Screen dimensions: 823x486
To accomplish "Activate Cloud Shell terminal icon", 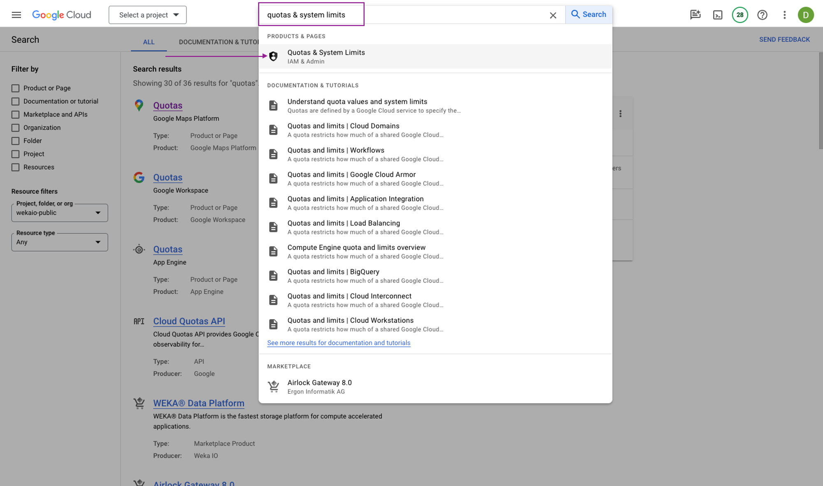I will tap(718, 15).
